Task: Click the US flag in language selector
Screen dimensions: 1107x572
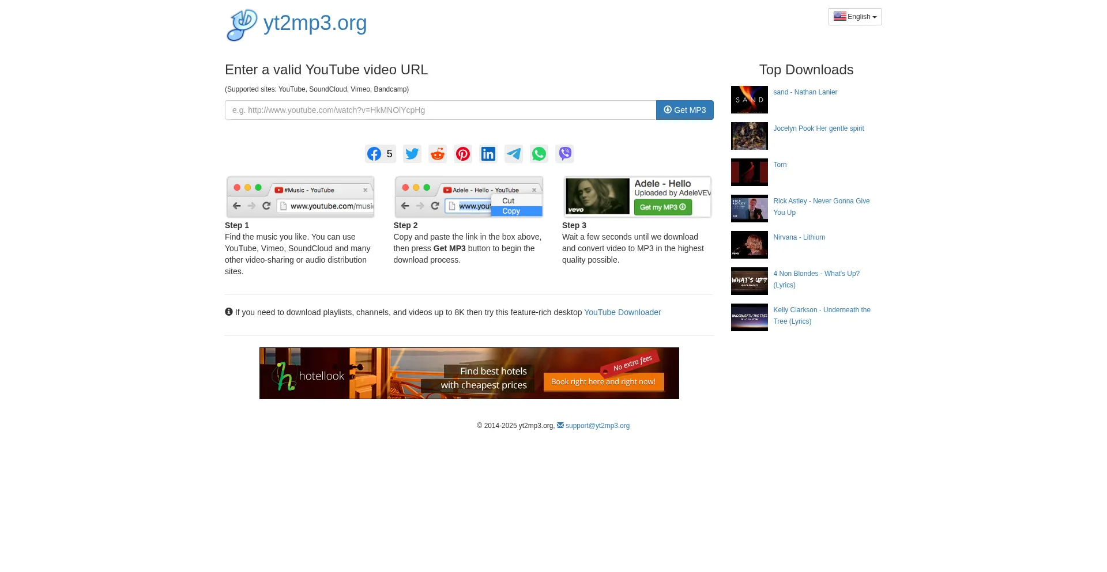Action: tap(840, 16)
